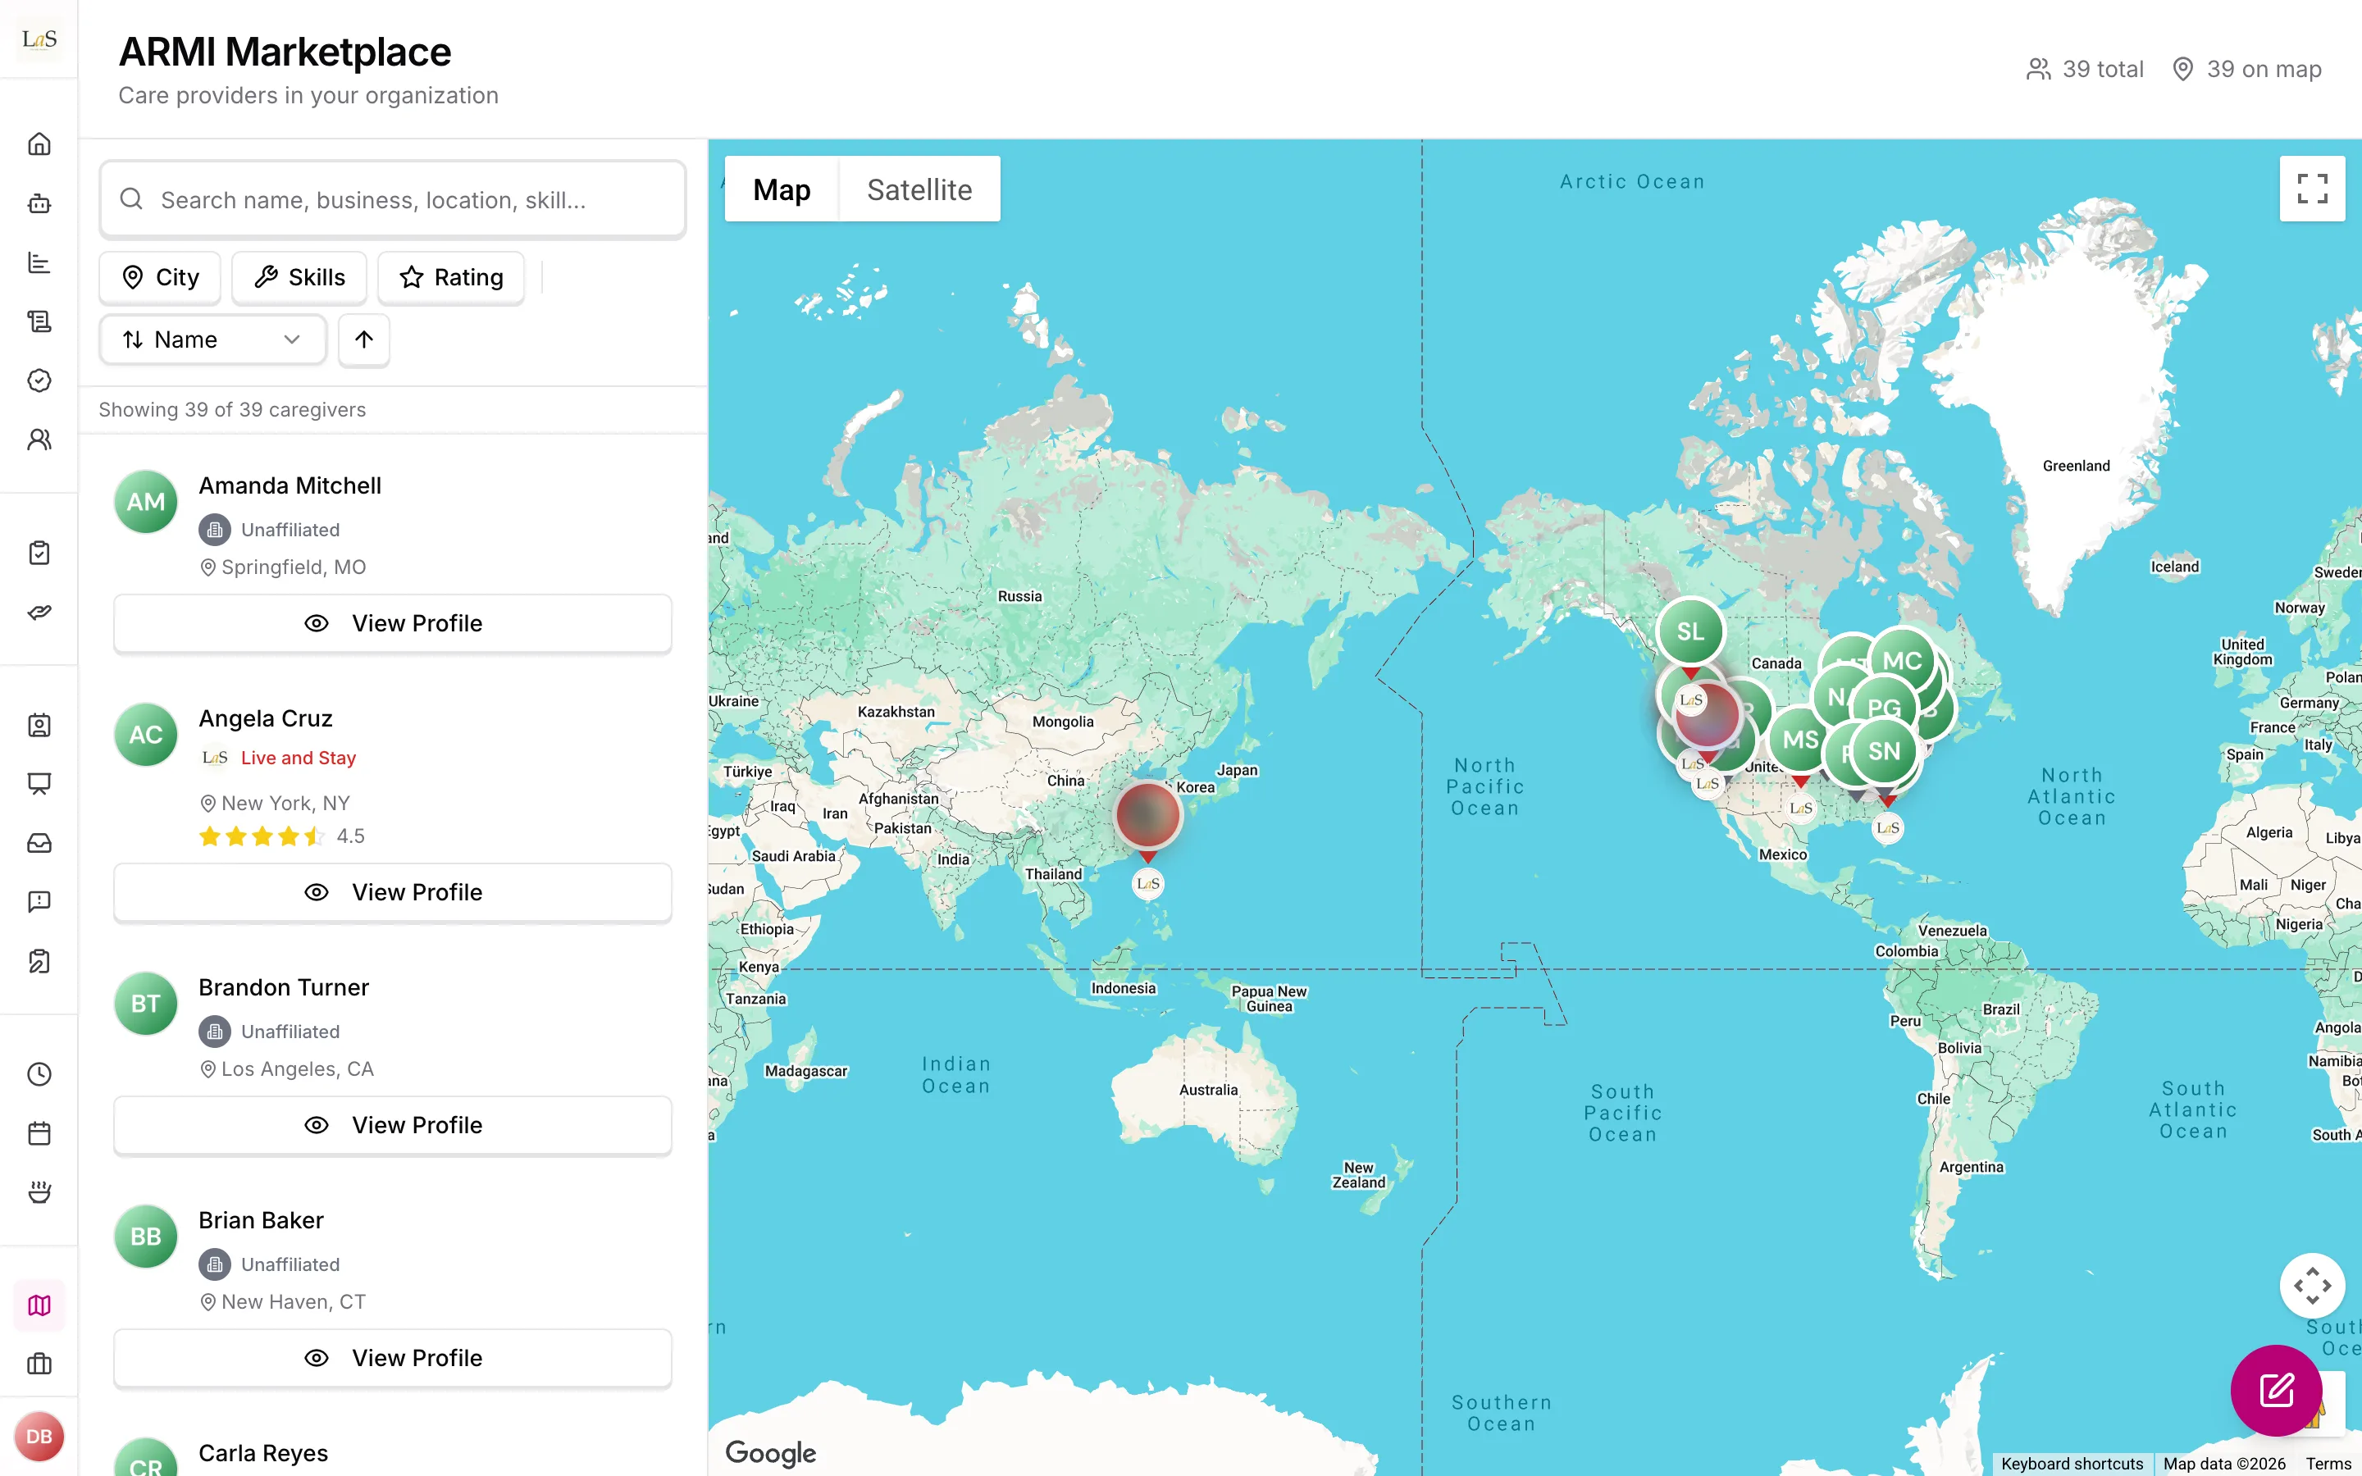Open the City filter
2362x1476 pixels.
(x=160, y=277)
